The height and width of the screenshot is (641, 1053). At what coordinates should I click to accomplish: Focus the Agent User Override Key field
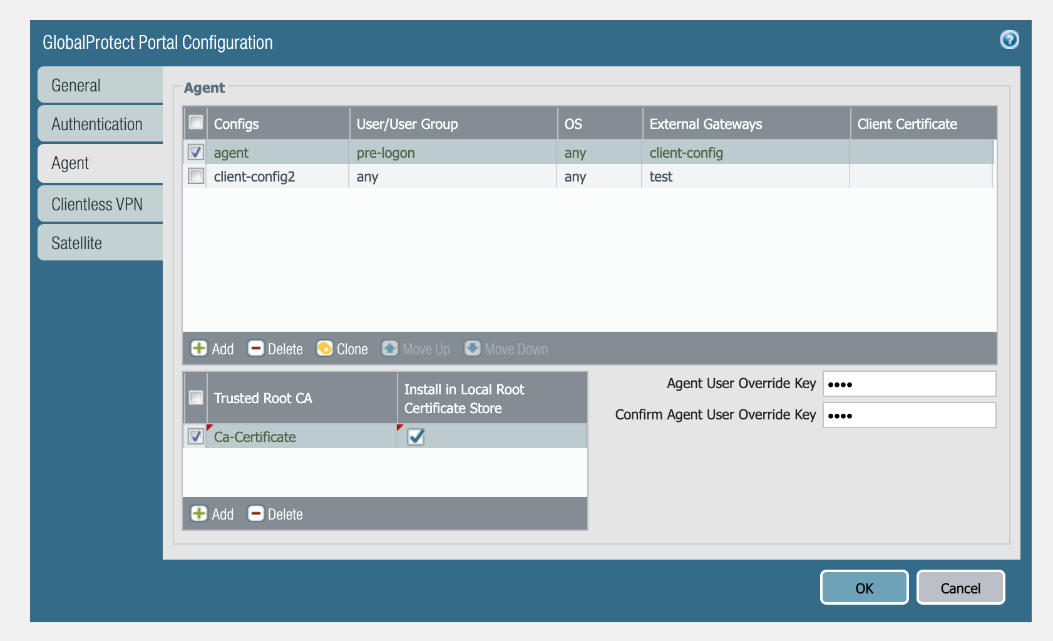click(x=909, y=384)
